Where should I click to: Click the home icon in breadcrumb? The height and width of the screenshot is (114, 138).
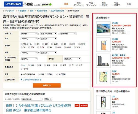[4, 11]
